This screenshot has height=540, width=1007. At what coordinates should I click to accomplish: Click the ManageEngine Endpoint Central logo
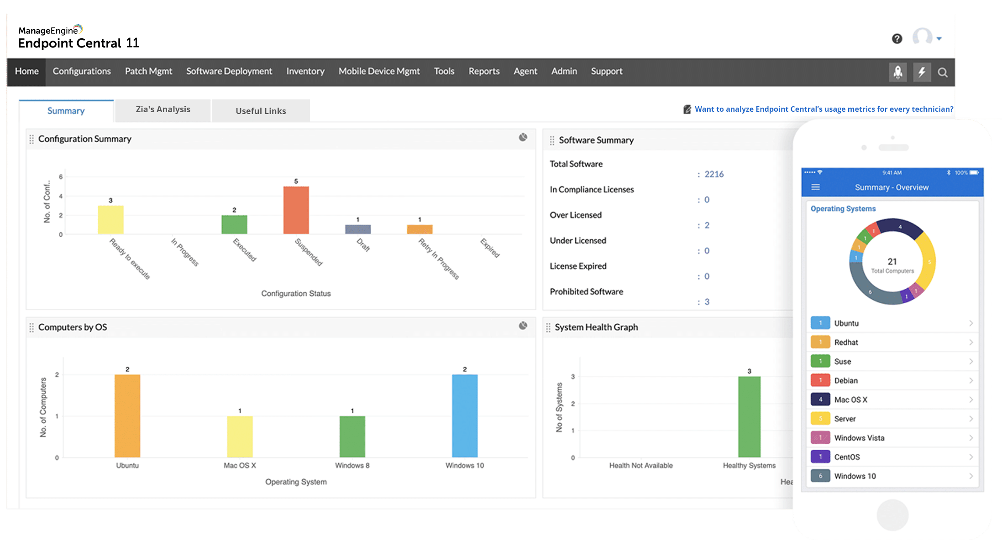tap(79, 37)
